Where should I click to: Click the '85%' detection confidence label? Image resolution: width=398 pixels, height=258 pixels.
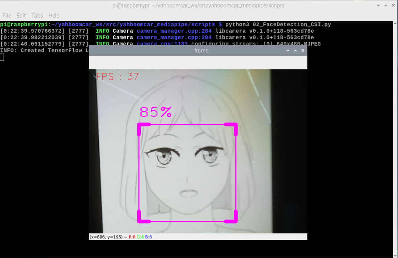tap(156, 112)
